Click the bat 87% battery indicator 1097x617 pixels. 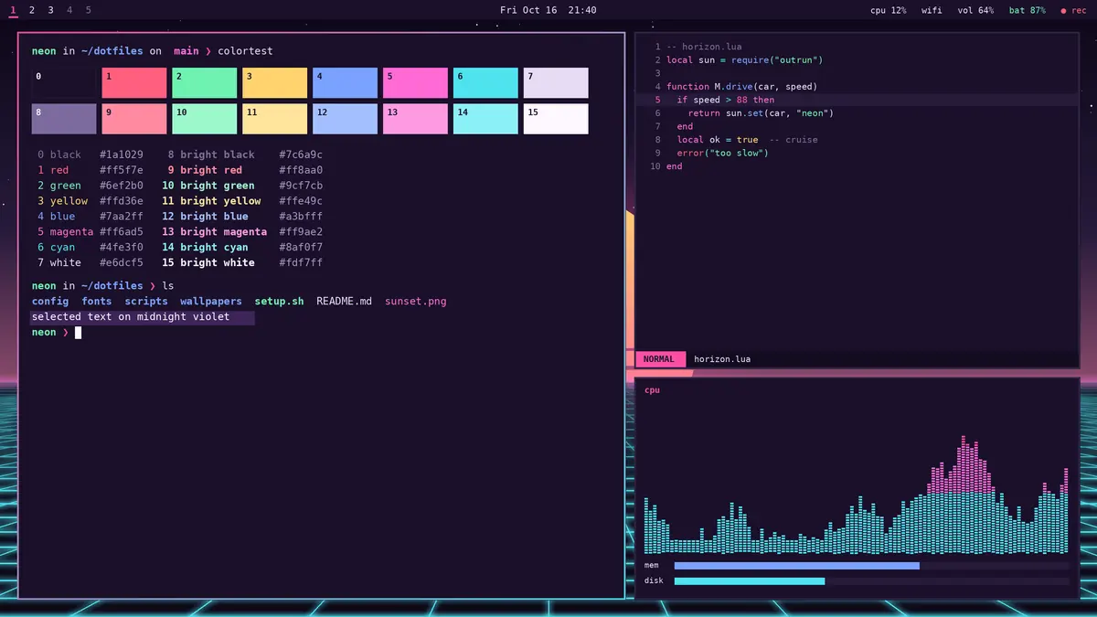click(x=1028, y=10)
